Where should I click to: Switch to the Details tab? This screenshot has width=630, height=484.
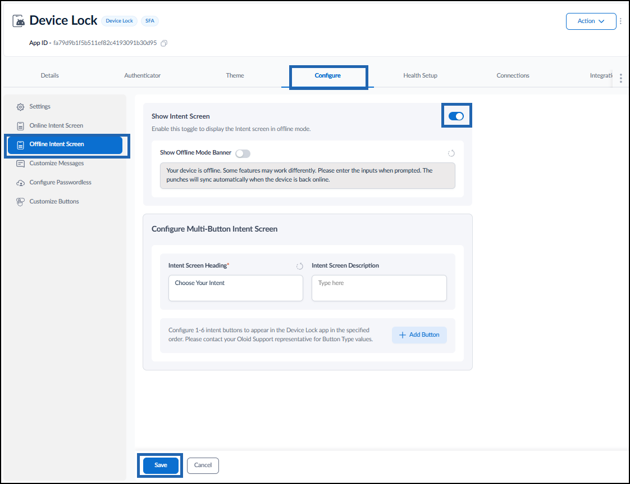tap(50, 75)
